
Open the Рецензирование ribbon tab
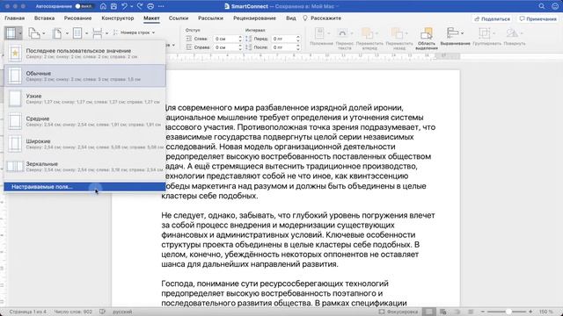254,18
